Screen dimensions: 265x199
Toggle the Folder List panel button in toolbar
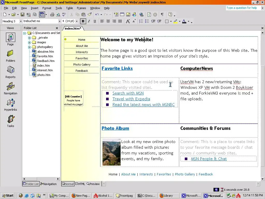(42, 15)
